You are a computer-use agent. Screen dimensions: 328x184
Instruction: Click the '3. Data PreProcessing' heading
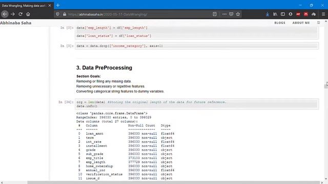point(104,68)
